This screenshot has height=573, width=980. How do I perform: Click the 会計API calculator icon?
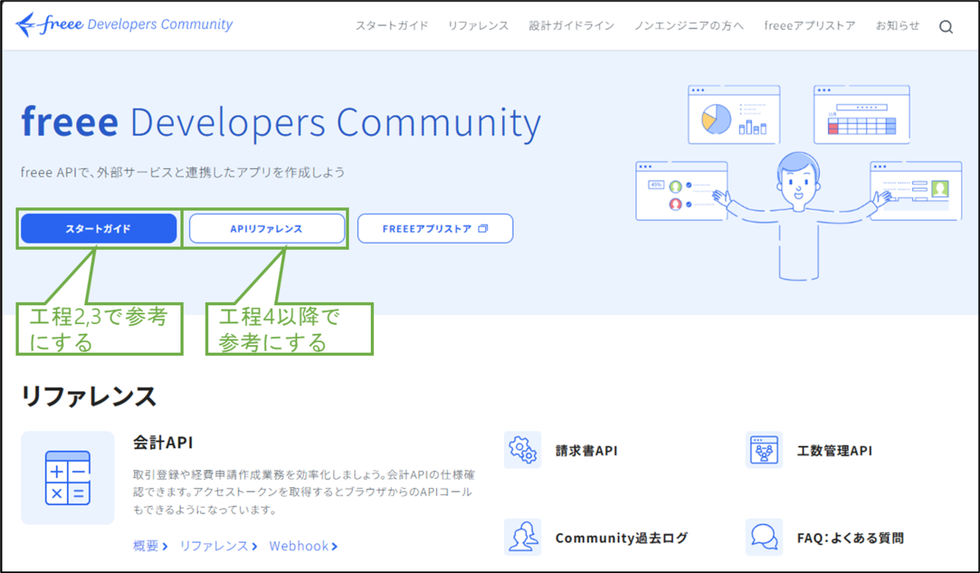point(68,477)
